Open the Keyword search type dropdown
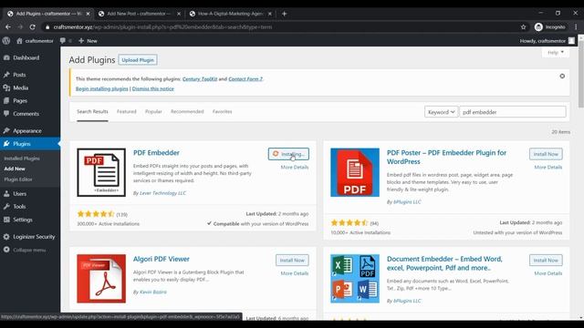 (x=442, y=112)
